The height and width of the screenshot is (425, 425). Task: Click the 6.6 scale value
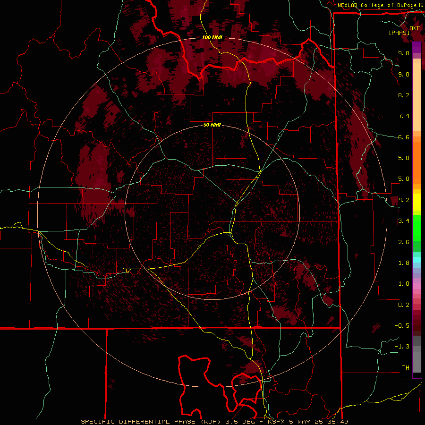404,137
